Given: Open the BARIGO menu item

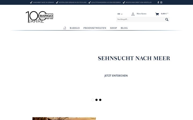Looking at the screenshot, I should coord(75,28).
